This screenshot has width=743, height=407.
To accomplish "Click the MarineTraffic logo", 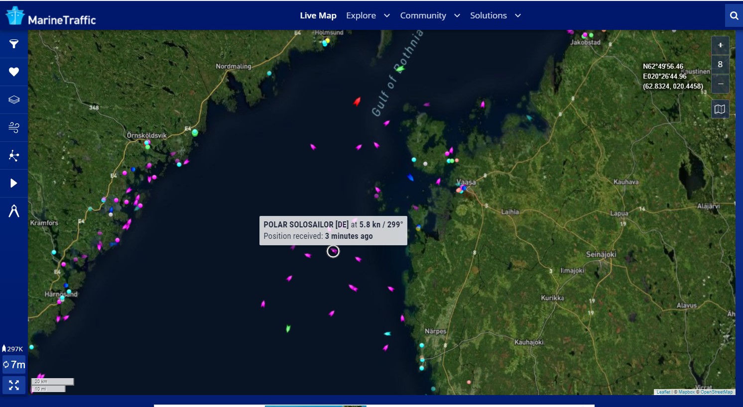I will point(51,17).
